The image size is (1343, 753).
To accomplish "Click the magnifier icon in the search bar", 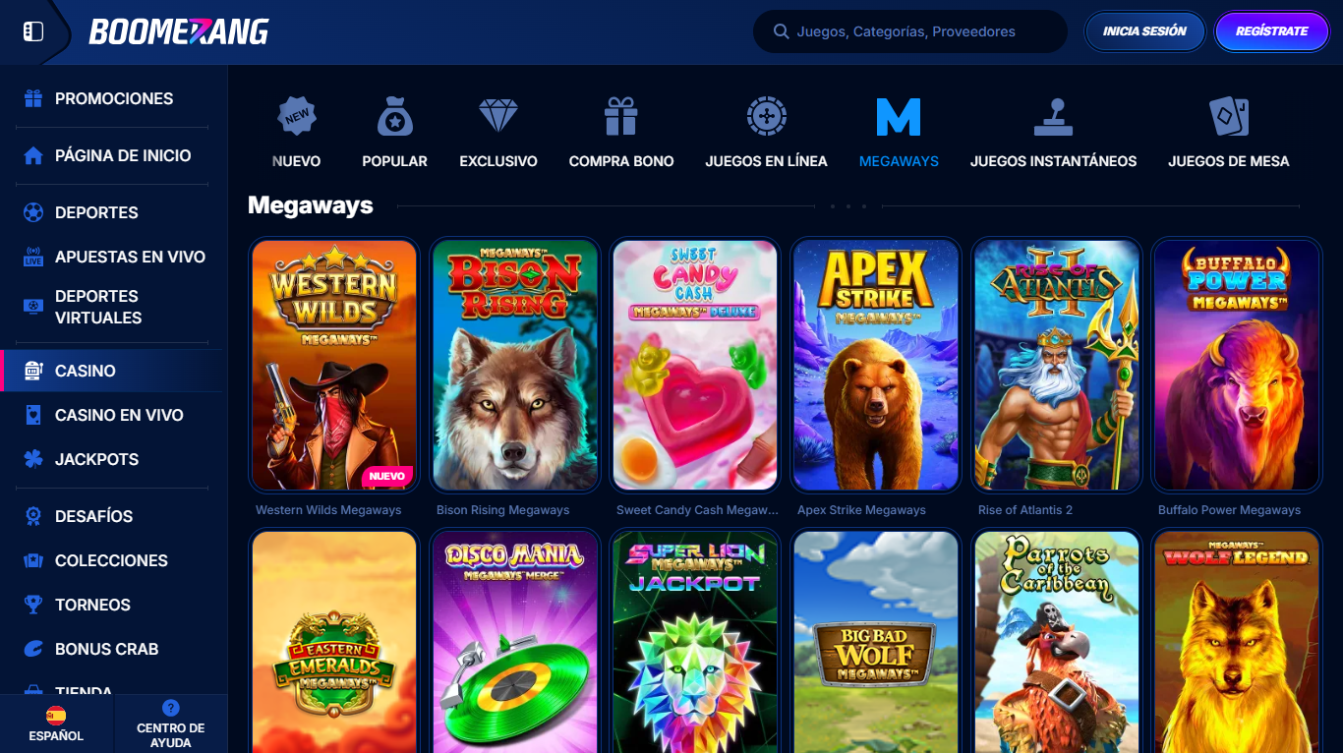I will (782, 31).
